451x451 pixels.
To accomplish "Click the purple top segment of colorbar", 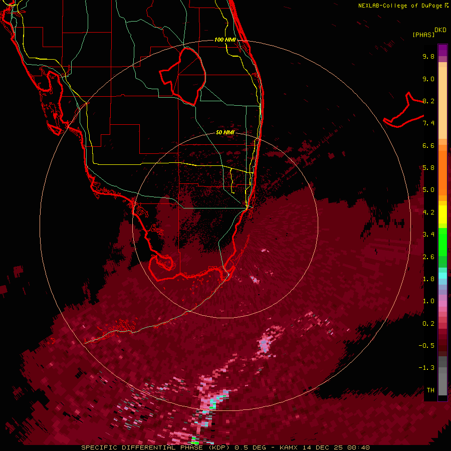I will [442, 50].
